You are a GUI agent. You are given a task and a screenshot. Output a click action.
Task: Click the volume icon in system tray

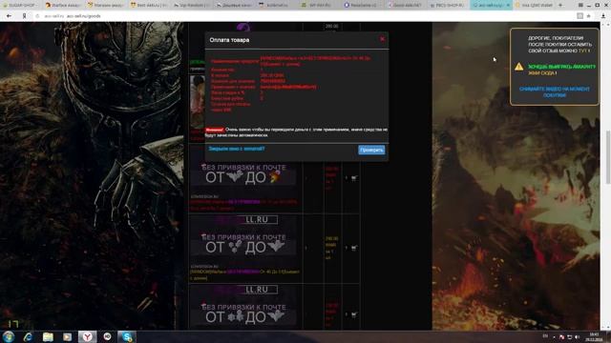click(577, 336)
